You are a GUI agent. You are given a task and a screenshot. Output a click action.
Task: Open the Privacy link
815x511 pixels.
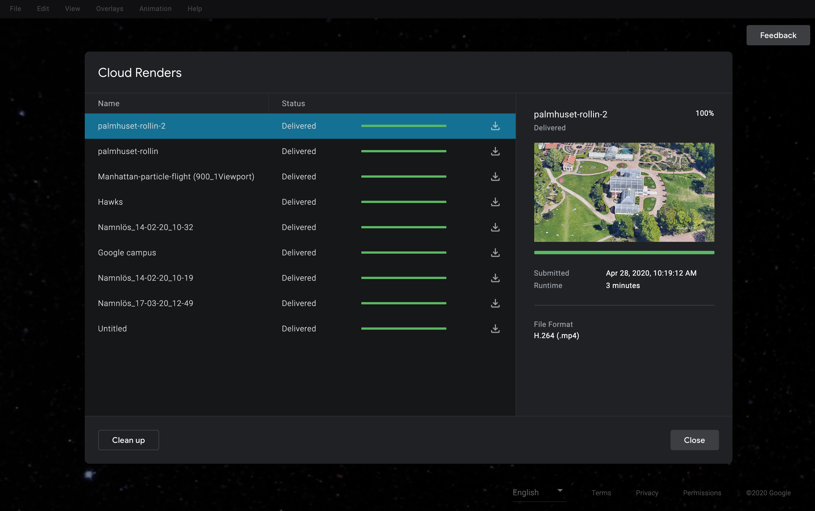(647, 493)
